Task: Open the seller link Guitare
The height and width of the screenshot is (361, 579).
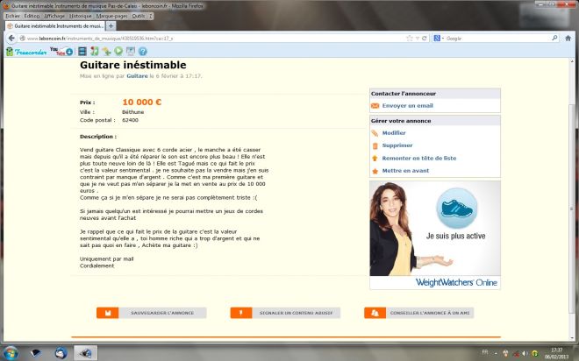Action: click(x=137, y=76)
